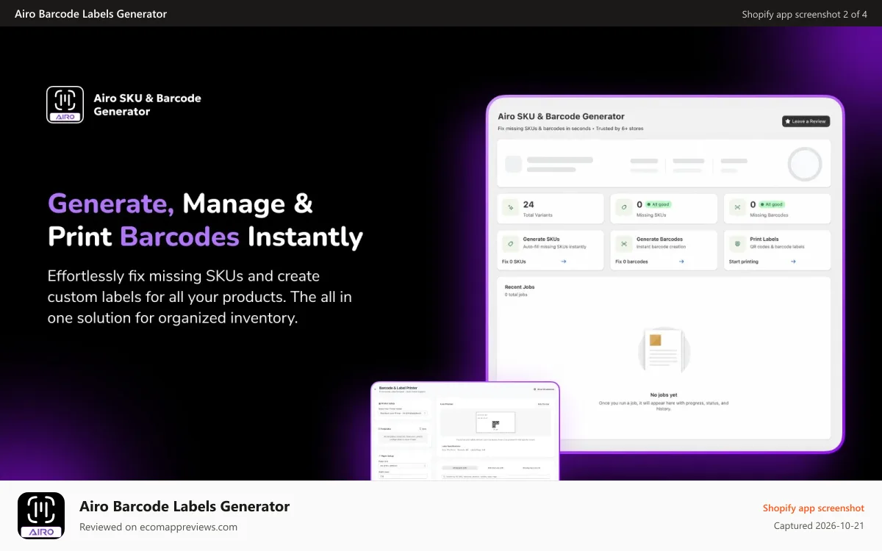Click the Missing SKUs tag icon
Image resolution: width=882 pixels, height=551 pixels.
[x=623, y=208]
